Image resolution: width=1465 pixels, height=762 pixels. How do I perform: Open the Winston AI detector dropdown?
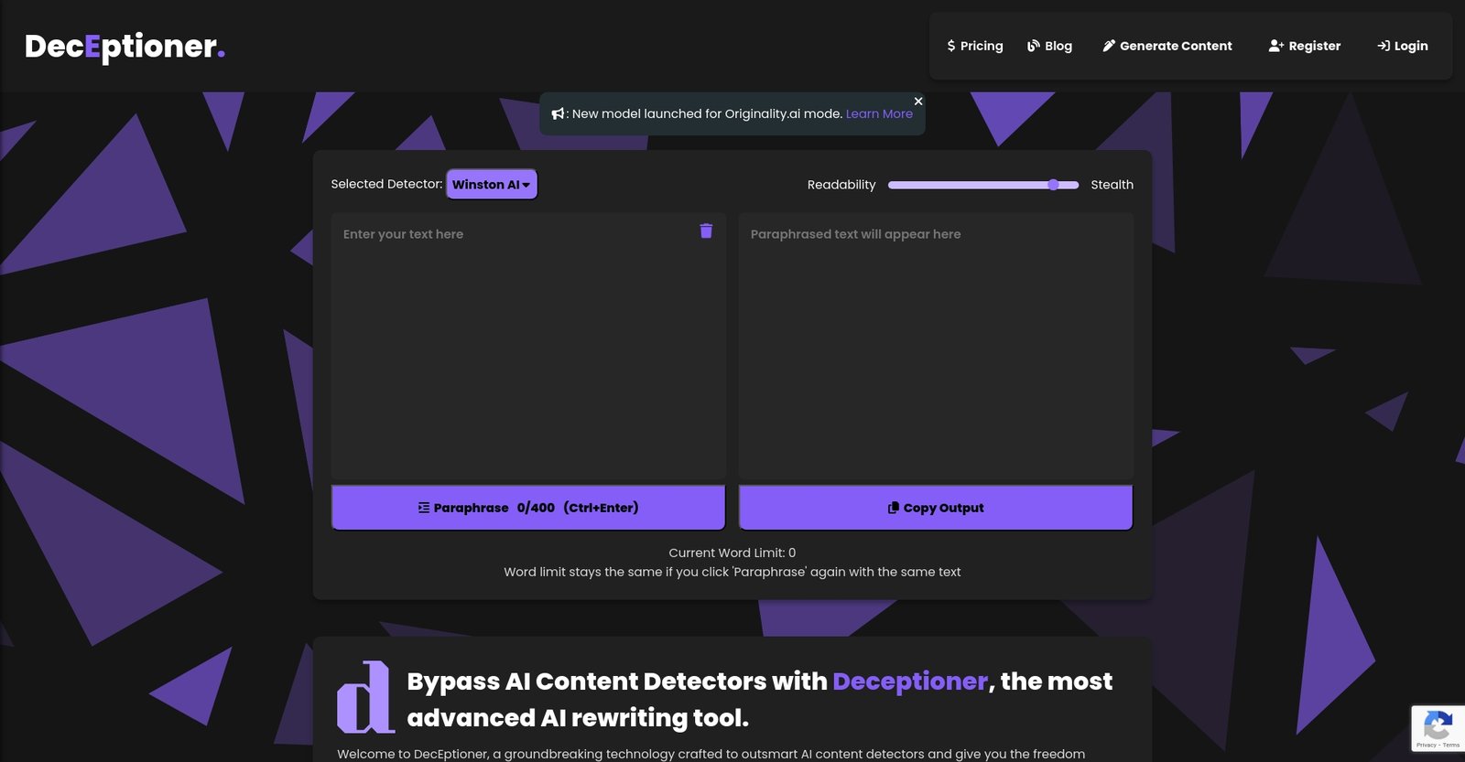[492, 184]
